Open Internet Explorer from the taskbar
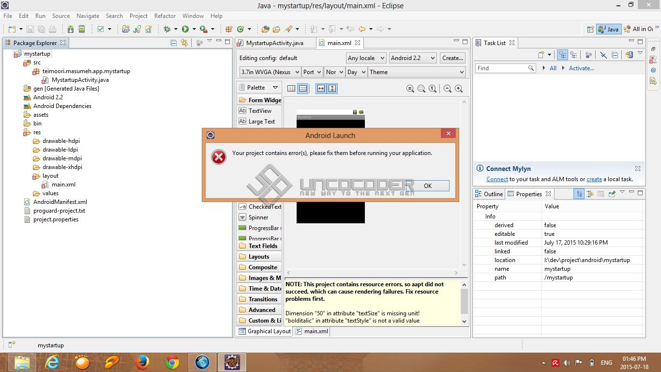 (52, 362)
